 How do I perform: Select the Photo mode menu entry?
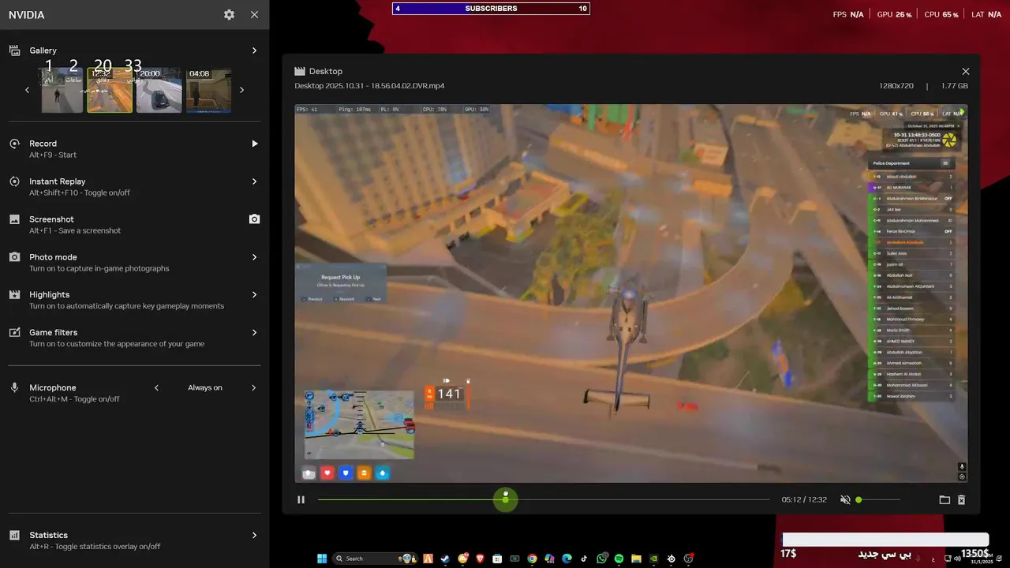(134, 262)
